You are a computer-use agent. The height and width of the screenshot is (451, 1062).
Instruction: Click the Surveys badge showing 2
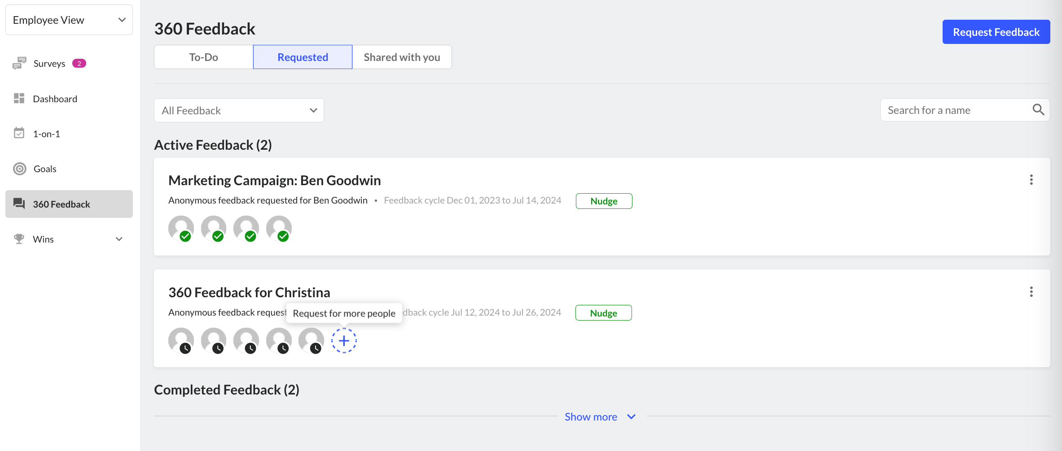[79, 64]
